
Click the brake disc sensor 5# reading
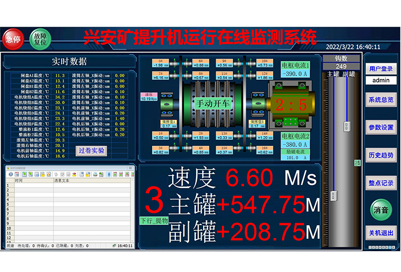[159, 64]
